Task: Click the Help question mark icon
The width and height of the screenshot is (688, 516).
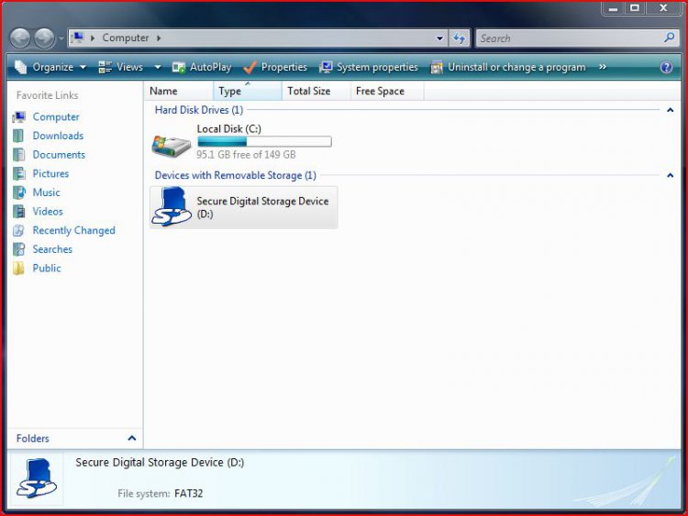Action: (x=667, y=67)
